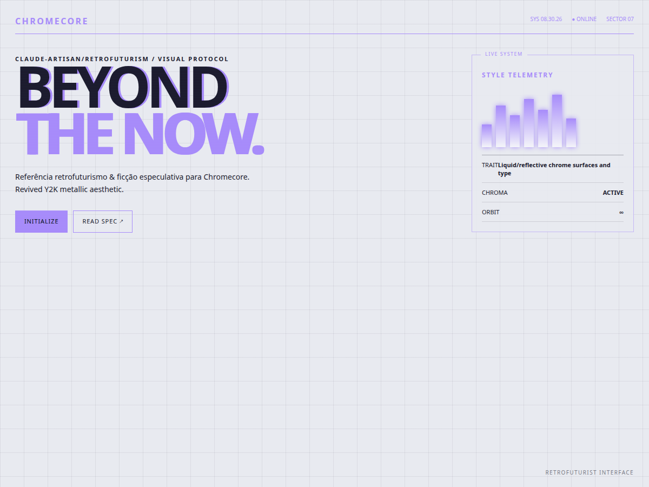The image size is (649, 487).
Task: Click the TRAIT row description text
Action: [x=554, y=169]
